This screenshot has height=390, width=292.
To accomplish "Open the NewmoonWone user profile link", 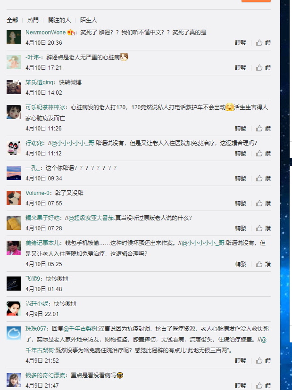I will tap(46, 32).
